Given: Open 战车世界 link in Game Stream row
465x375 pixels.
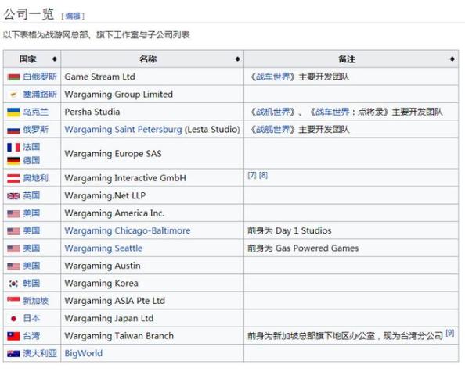Looking at the screenshot, I should point(273,77).
